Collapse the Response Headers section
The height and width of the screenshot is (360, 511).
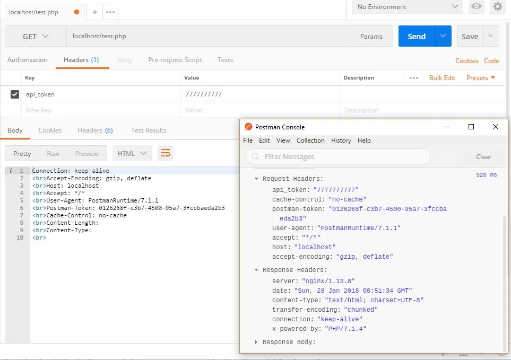(256, 270)
